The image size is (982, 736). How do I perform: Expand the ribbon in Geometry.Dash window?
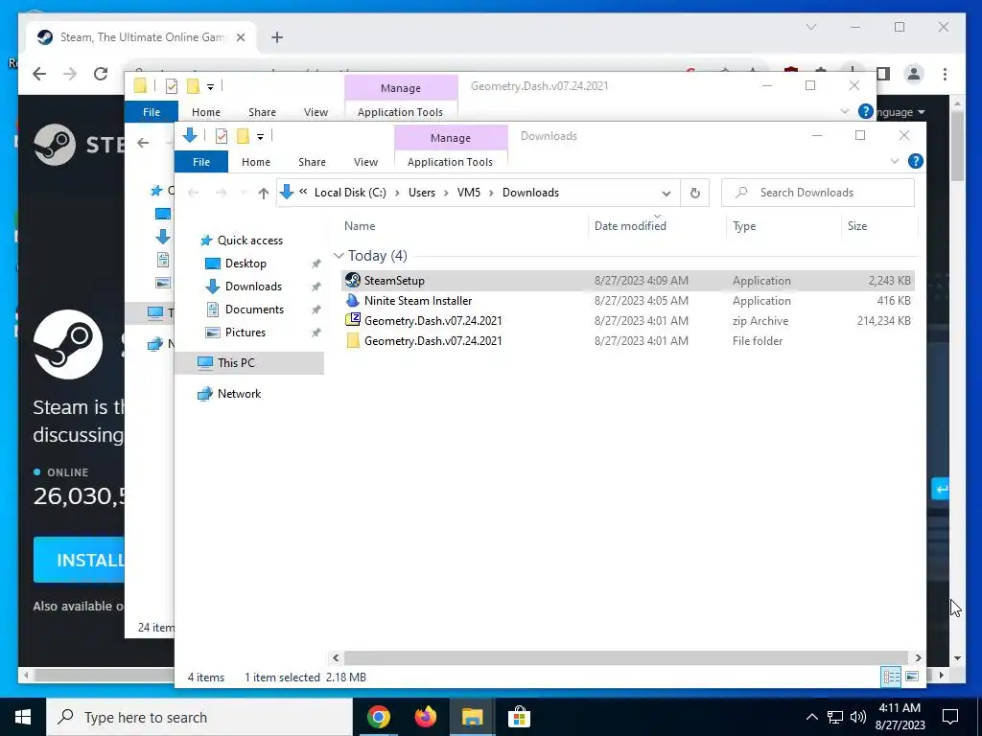[844, 111]
